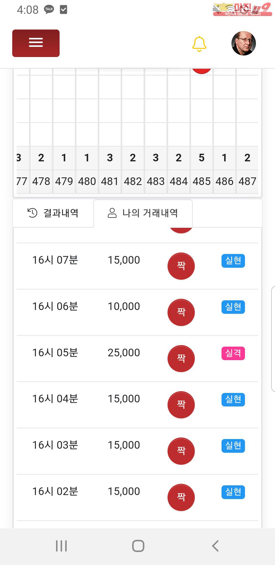Tap the 짝 circle for 16시 02분
The image size is (275, 565).
pyautogui.click(x=181, y=497)
